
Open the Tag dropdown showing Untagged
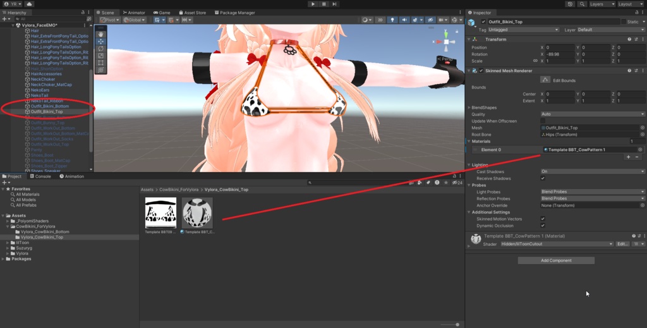click(x=523, y=30)
